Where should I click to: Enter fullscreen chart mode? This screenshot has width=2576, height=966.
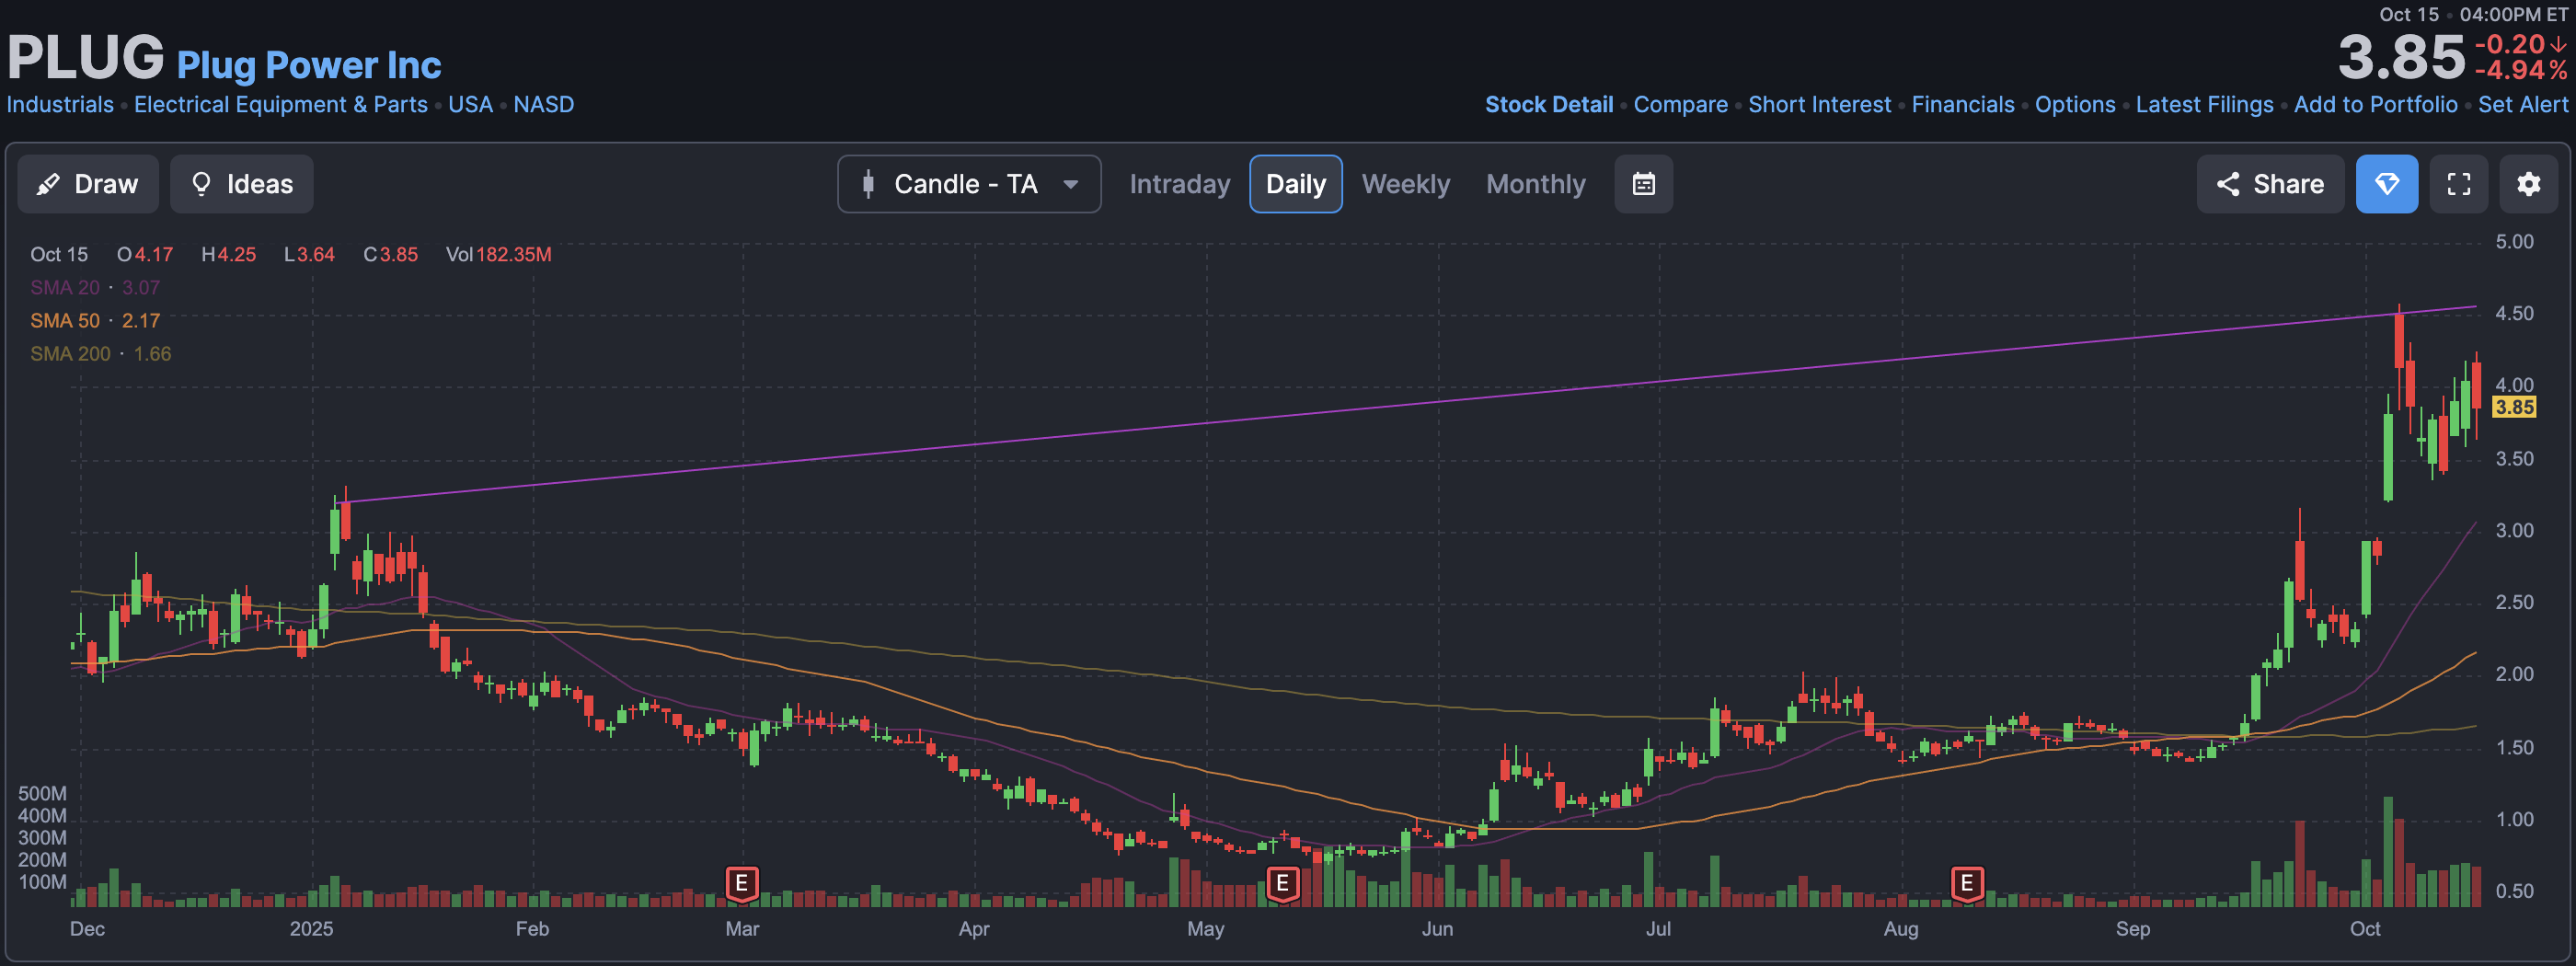[2459, 184]
